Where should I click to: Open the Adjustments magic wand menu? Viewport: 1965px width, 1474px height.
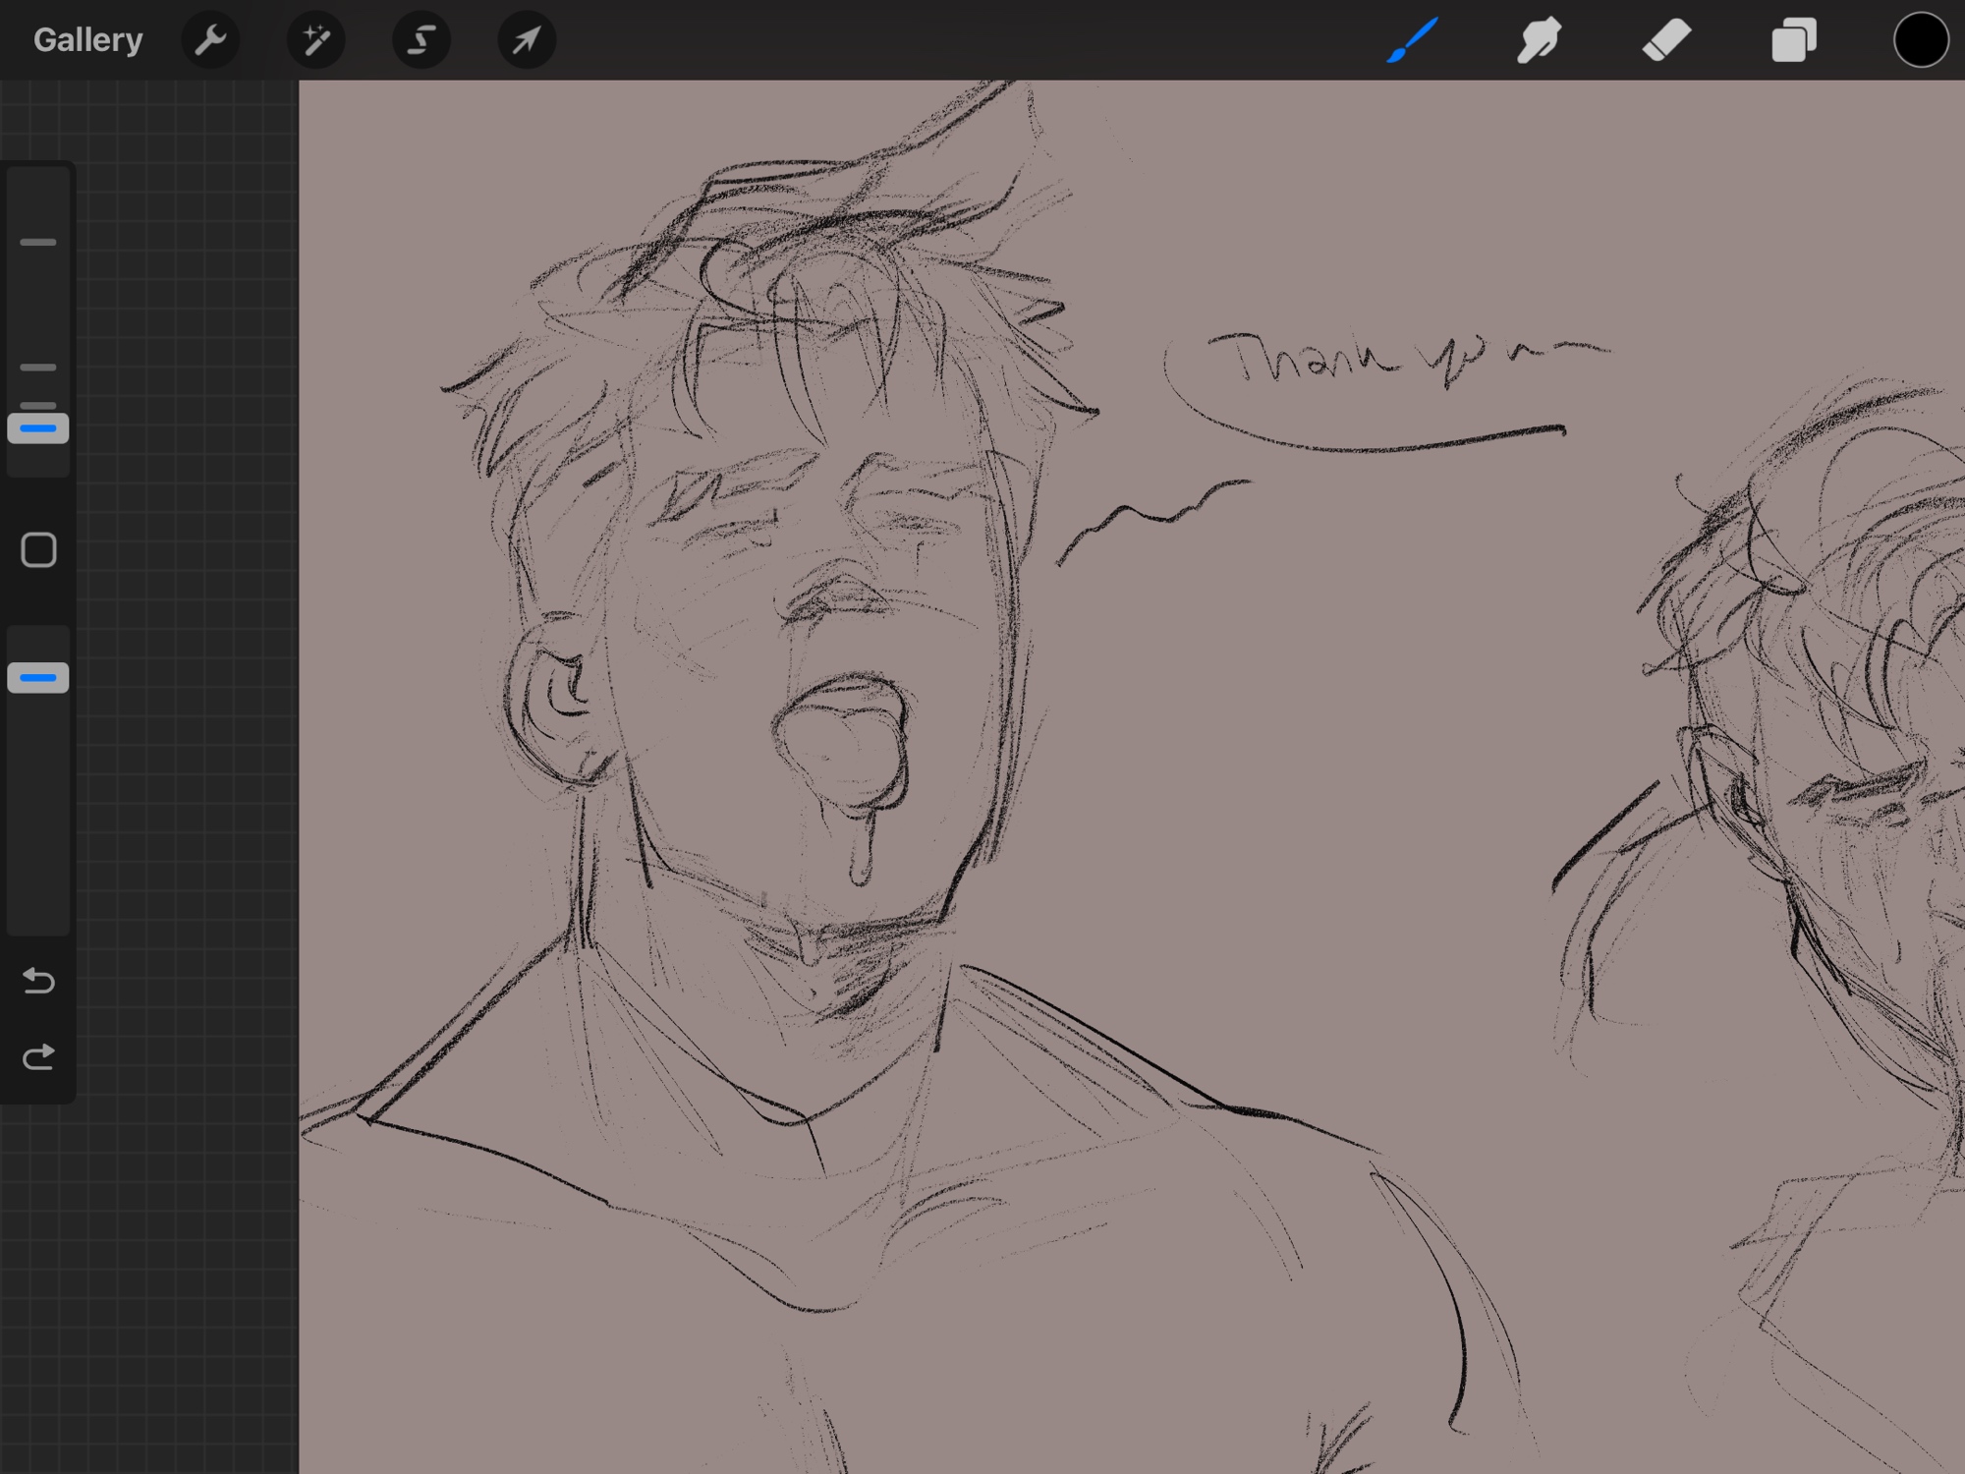click(x=315, y=40)
